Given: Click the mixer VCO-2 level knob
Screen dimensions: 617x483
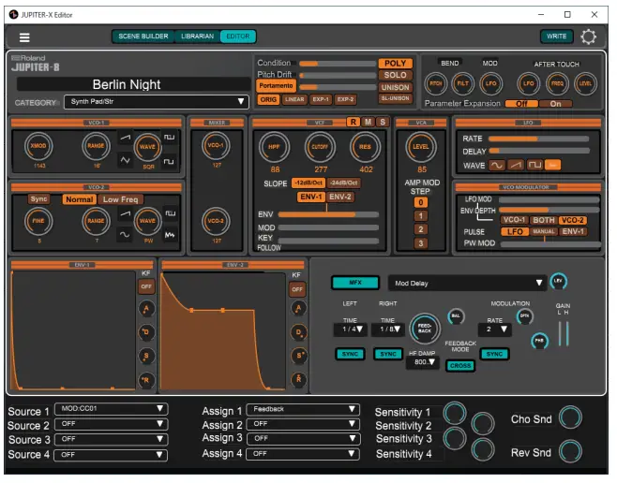Looking at the screenshot, I should pos(216,221).
